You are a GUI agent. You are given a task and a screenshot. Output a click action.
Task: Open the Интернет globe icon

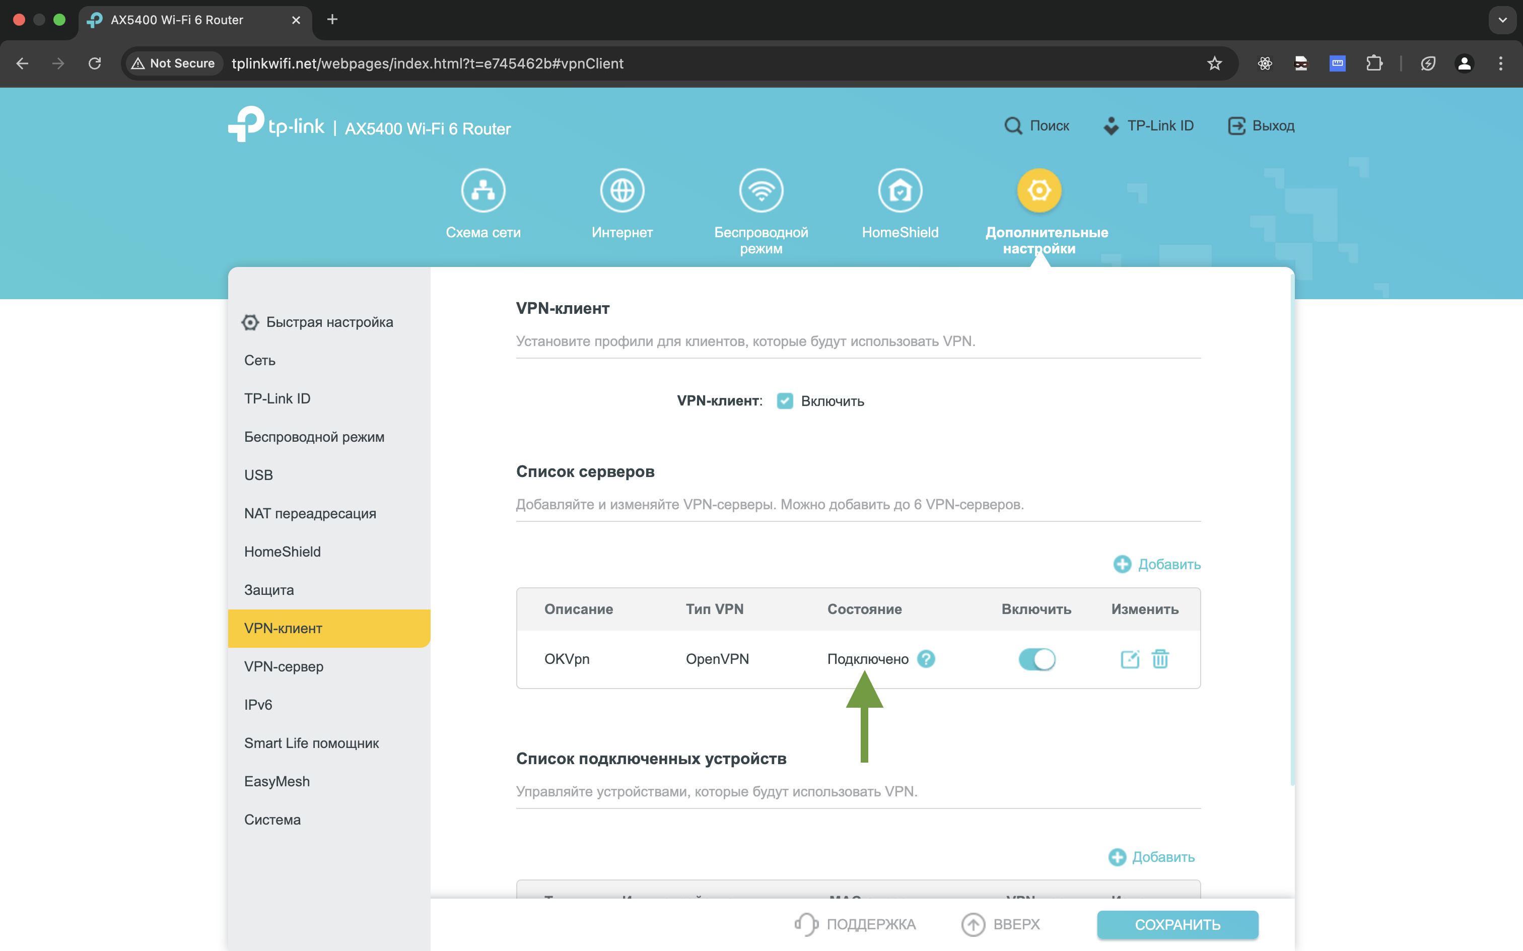click(622, 190)
